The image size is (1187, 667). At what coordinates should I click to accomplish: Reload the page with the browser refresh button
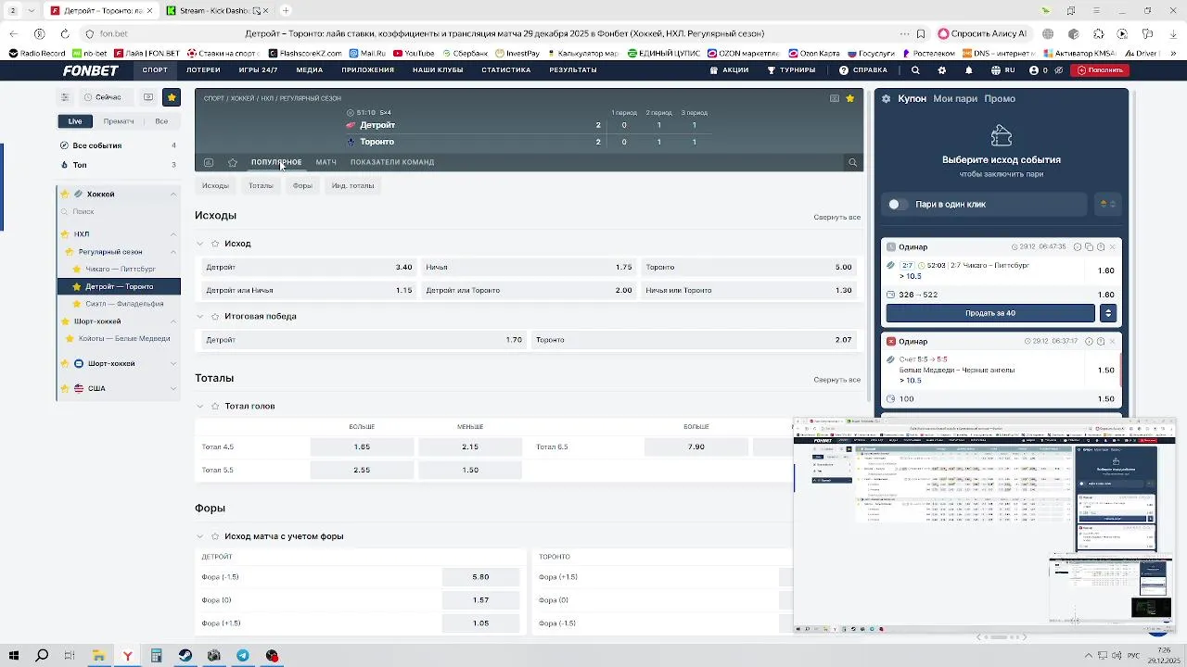click(x=65, y=34)
